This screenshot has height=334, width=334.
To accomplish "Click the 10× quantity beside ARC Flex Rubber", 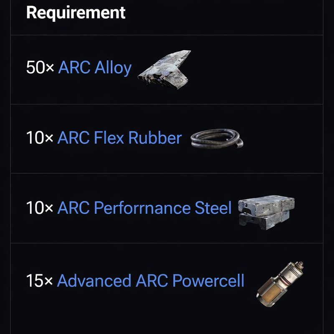I will (x=40, y=138).
